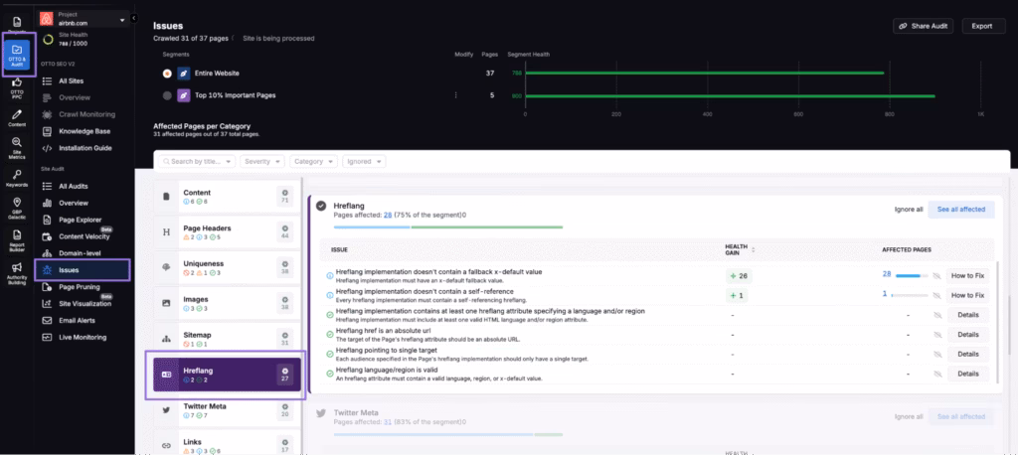The height and width of the screenshot is (455, 1018).
Task: Click See all affected for Hreflang
Action: click(960, 210)
